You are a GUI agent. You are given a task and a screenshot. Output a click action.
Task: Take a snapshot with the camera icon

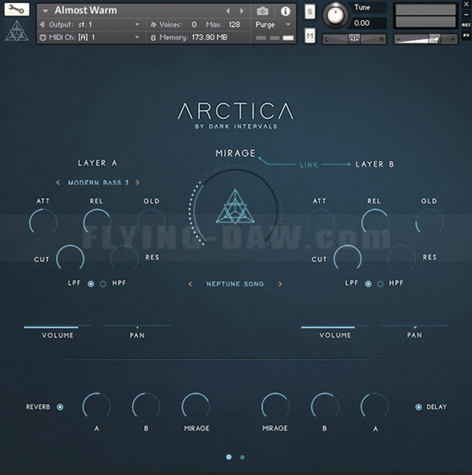(262, 11)
